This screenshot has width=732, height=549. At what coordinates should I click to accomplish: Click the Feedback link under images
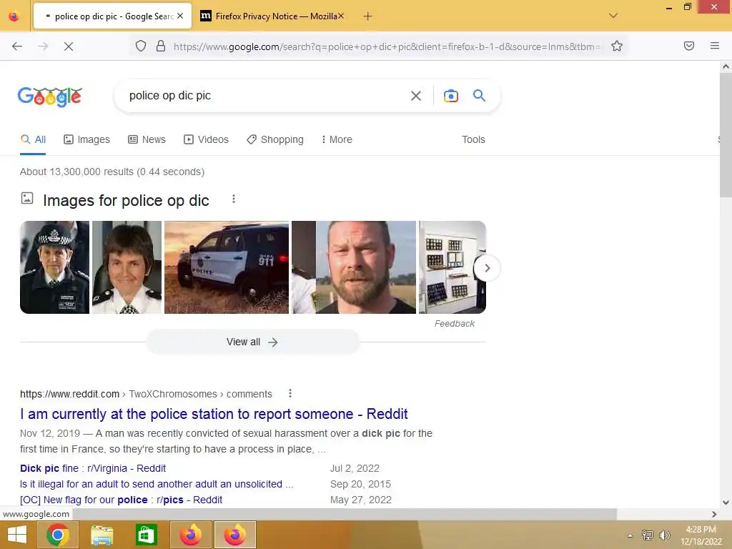tap(454, 324)
